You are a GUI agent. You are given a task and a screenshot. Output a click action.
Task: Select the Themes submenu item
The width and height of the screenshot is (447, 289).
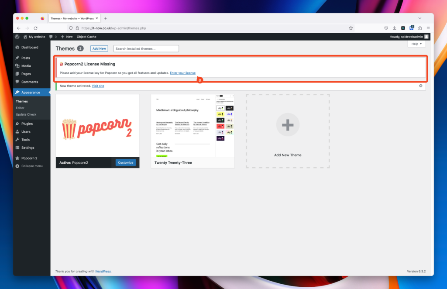(x=22, y=101)
